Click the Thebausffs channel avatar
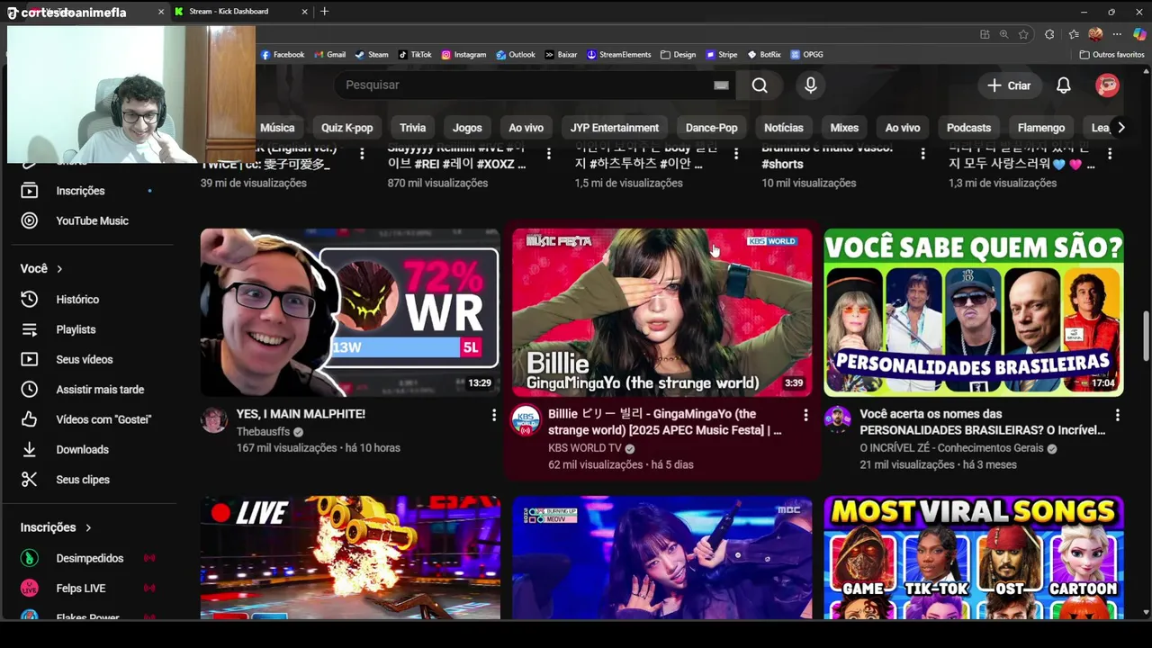 (x=214, y=420)
